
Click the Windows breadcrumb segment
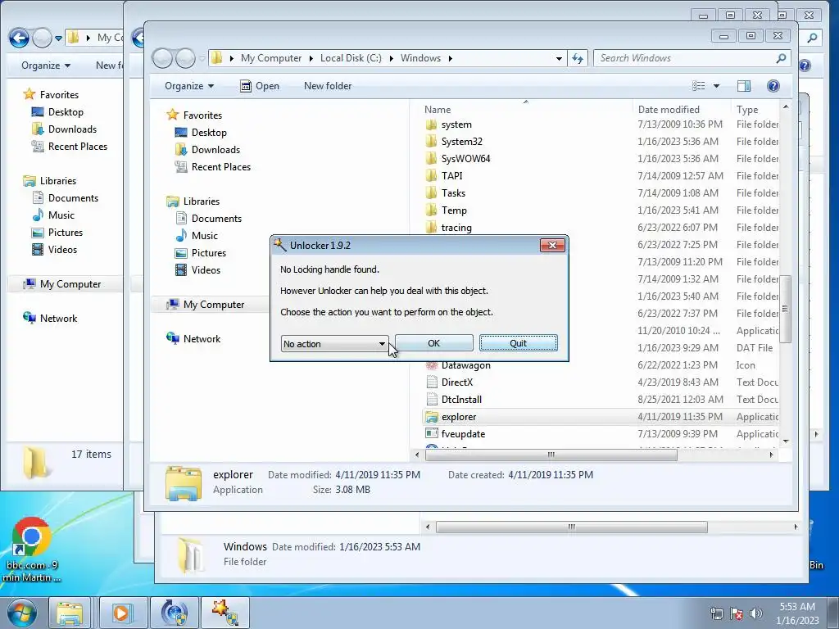point(420,58)
